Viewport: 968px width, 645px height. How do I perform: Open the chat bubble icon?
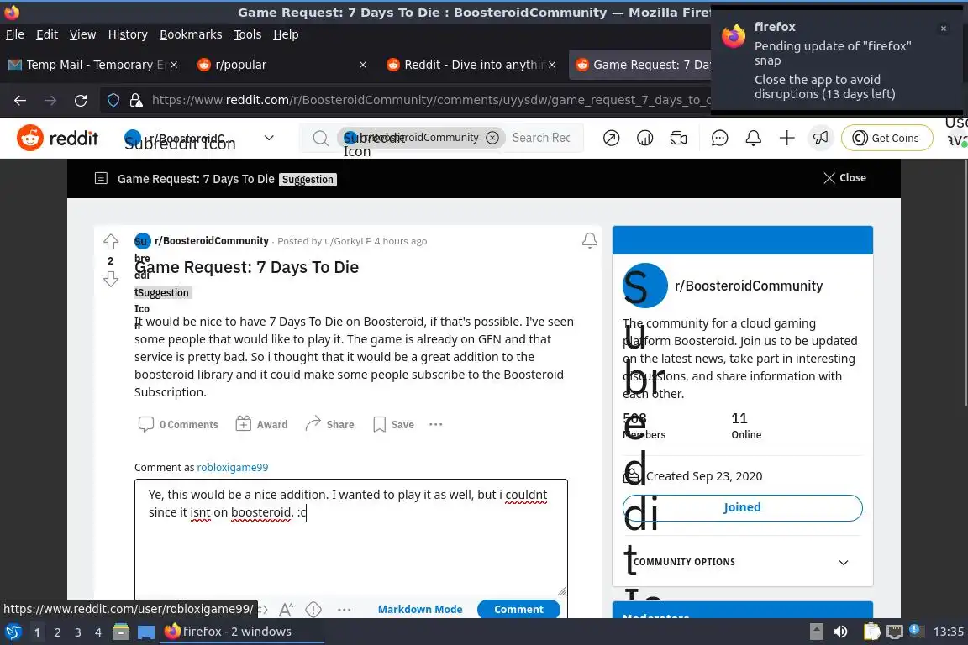tap(720, 138)
